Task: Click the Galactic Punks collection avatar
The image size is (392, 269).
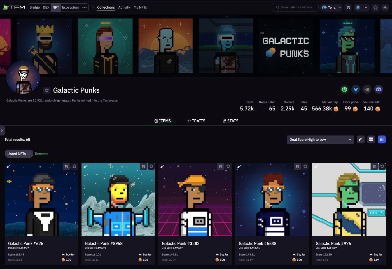Action: click(23, 77)
